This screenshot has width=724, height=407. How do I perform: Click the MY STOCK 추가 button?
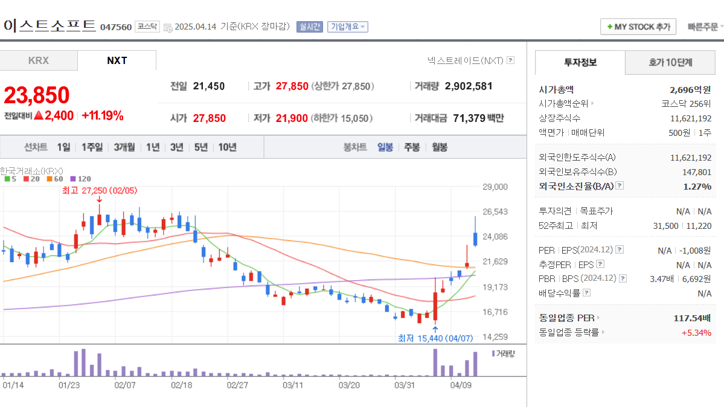638,27
